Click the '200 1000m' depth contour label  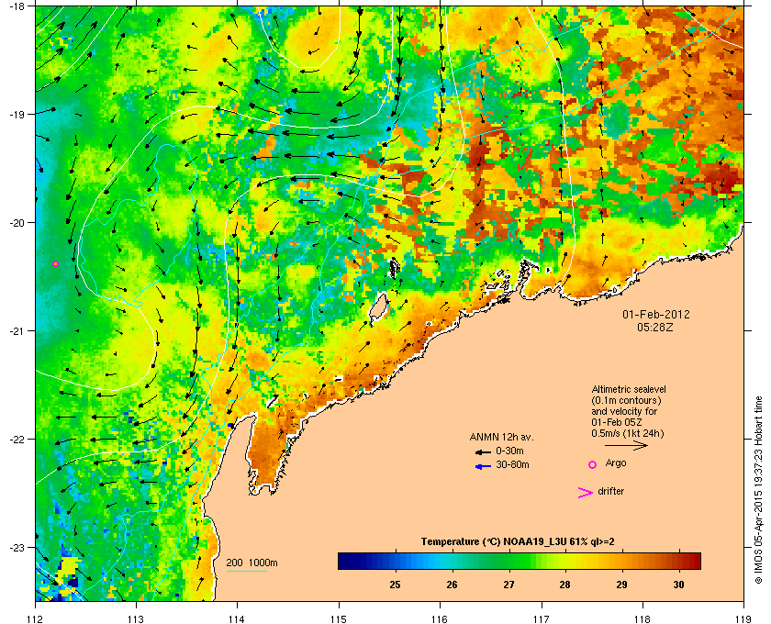[x=251, y=563]
